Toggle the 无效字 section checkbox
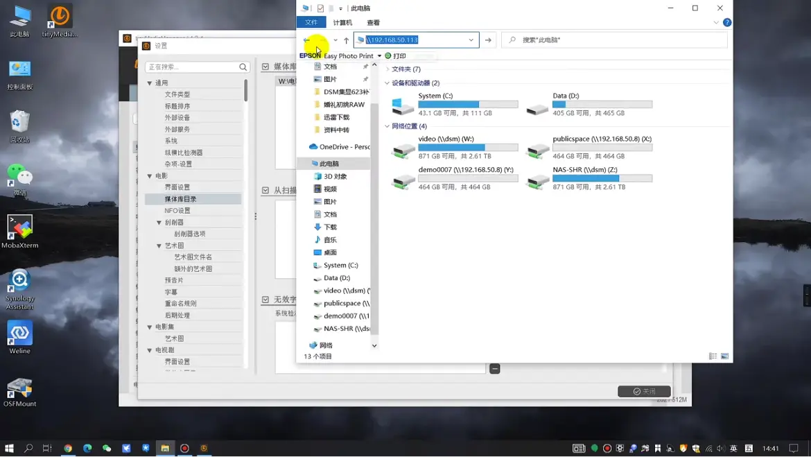The height and width of the screenshot is (457, 811). click(x=265, y=300)
